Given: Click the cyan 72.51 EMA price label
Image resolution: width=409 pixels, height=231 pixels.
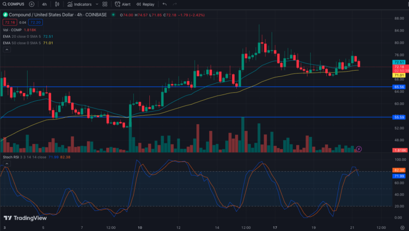Looking at the screenshot, I should pyautogui.click(x=399, y=62).
